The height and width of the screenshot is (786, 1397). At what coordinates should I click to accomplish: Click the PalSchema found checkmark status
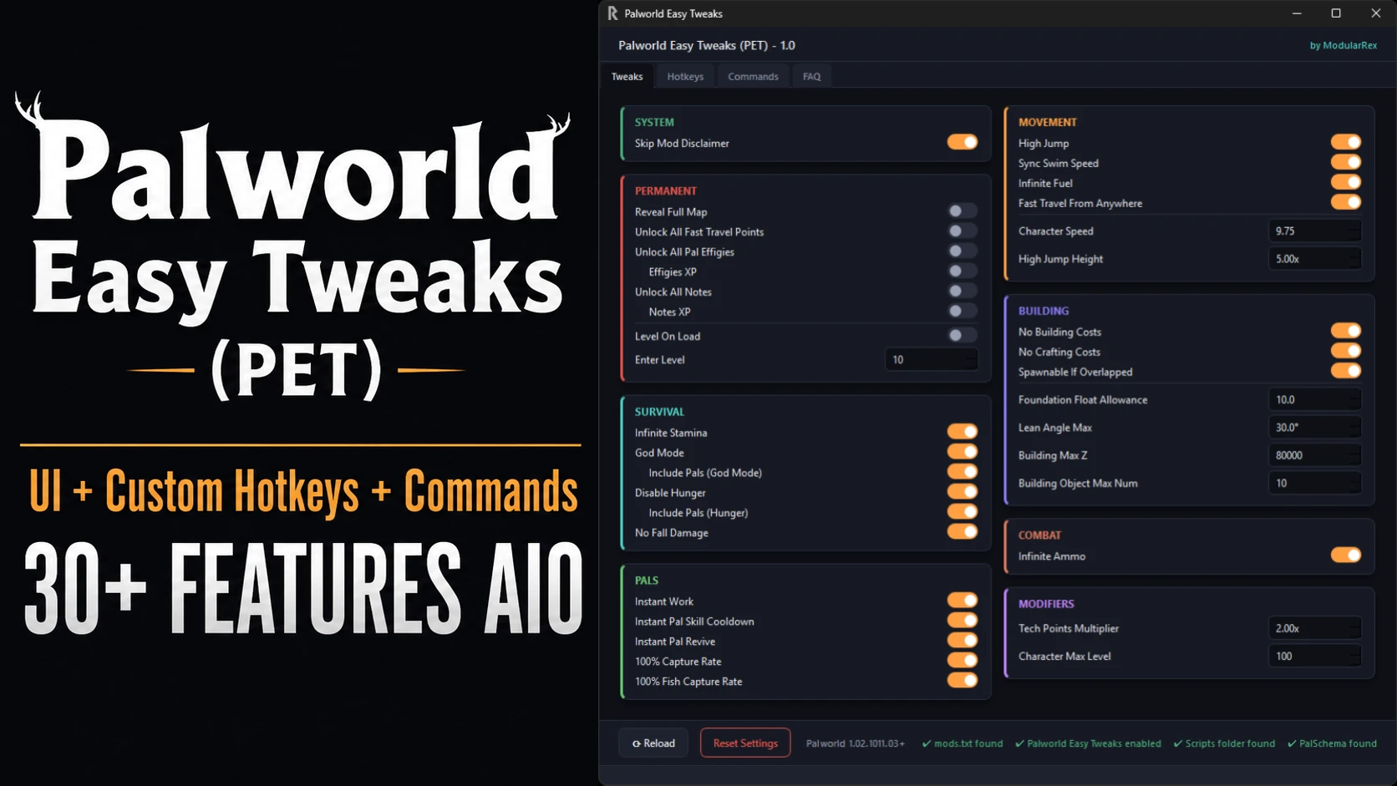click(1332, 743)
